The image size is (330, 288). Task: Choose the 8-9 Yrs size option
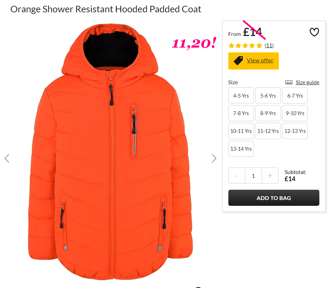pyautogui.click(x=268, y=113)
